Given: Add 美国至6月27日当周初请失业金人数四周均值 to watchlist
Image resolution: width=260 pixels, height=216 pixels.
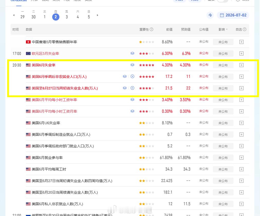Looking at the screenshot, I should [x=241, y=181].
